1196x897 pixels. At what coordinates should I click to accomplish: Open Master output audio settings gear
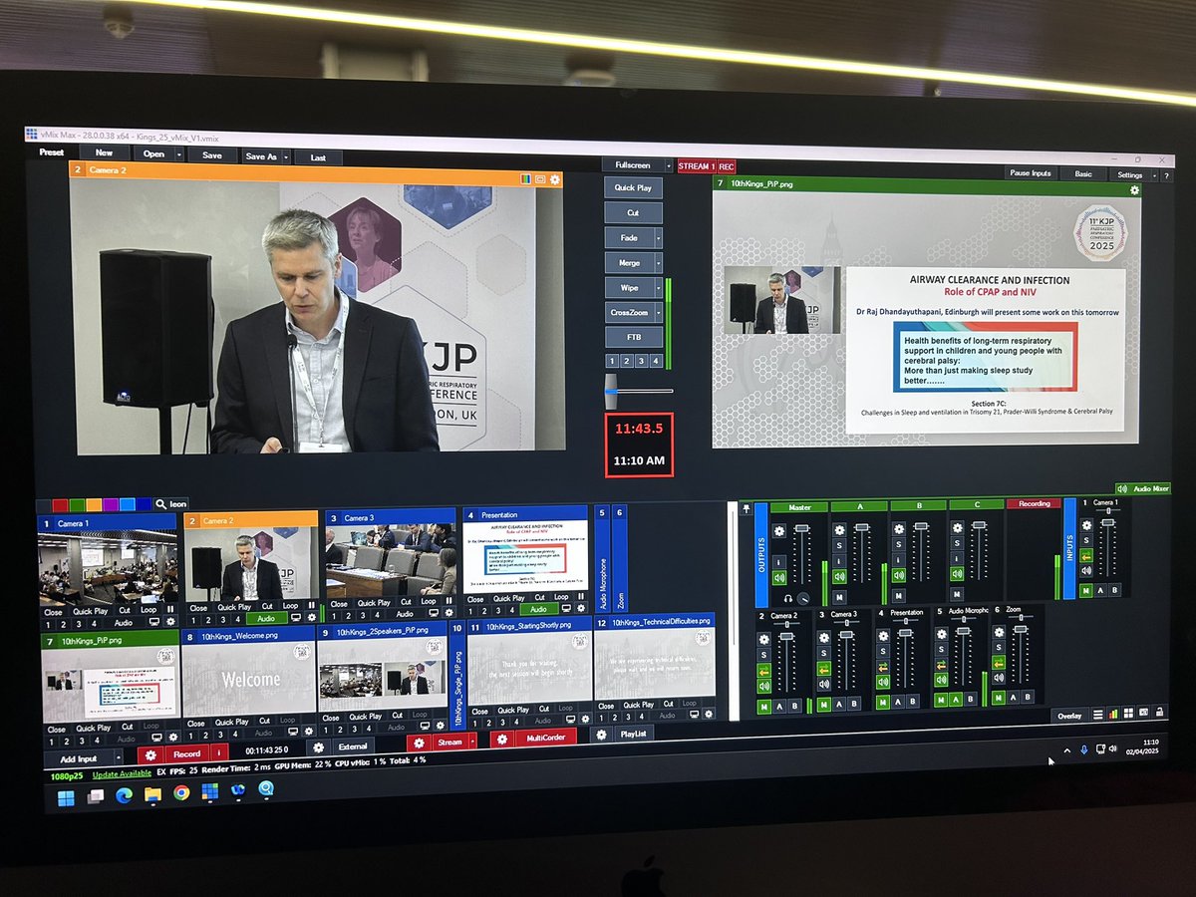tap(779, 531)
